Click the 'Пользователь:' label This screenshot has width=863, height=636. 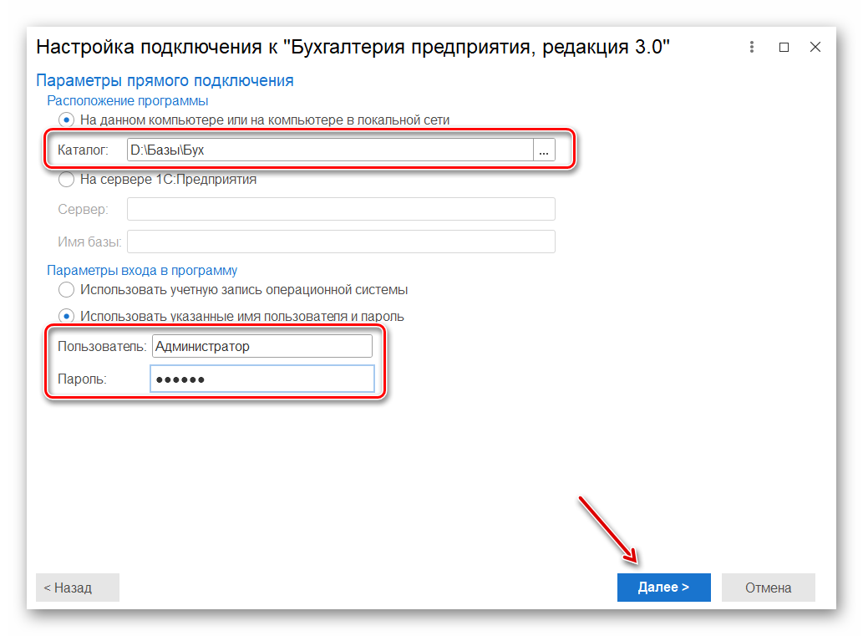(x=102, y=346)
